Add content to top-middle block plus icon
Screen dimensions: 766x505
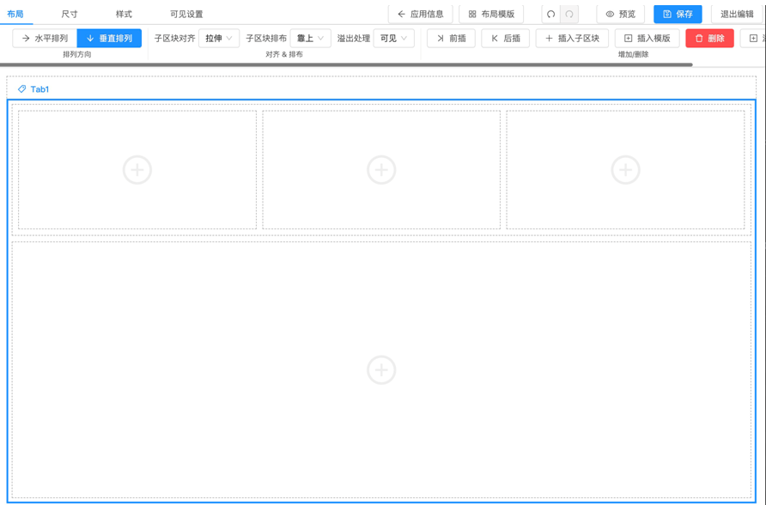coord(381,170)
